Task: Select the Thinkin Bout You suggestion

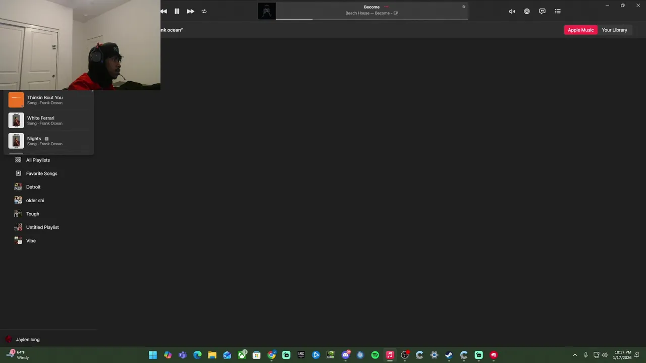Action: 49,100
